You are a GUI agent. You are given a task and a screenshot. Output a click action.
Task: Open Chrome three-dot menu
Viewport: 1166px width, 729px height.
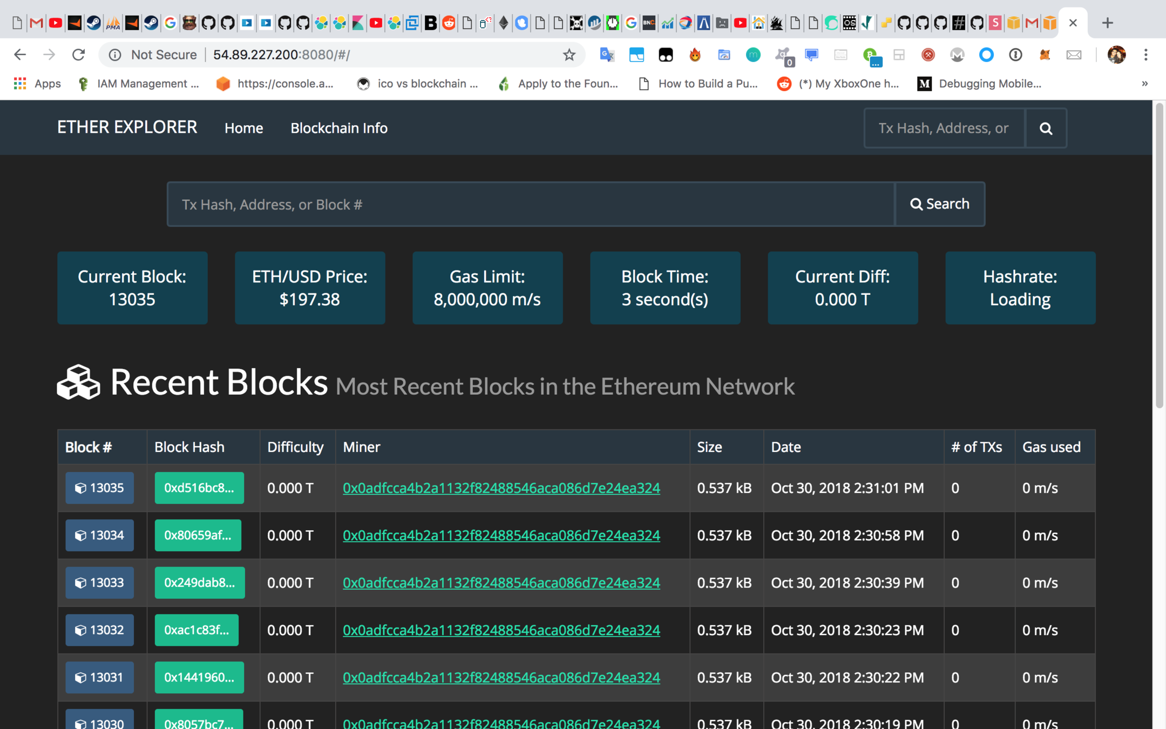tap(1145, 55)
